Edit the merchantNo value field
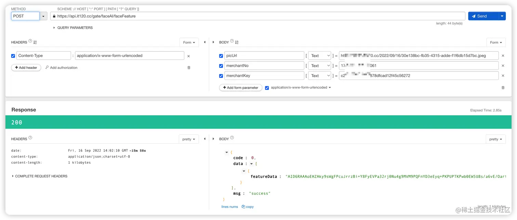 point(419,65)
